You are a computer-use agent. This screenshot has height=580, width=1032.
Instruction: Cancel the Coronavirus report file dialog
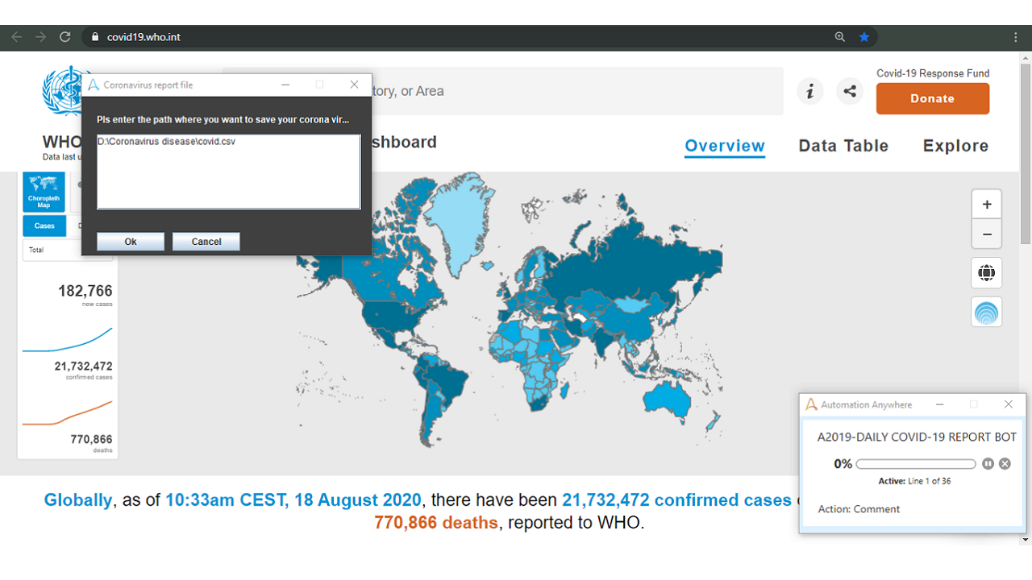[206, 242]
